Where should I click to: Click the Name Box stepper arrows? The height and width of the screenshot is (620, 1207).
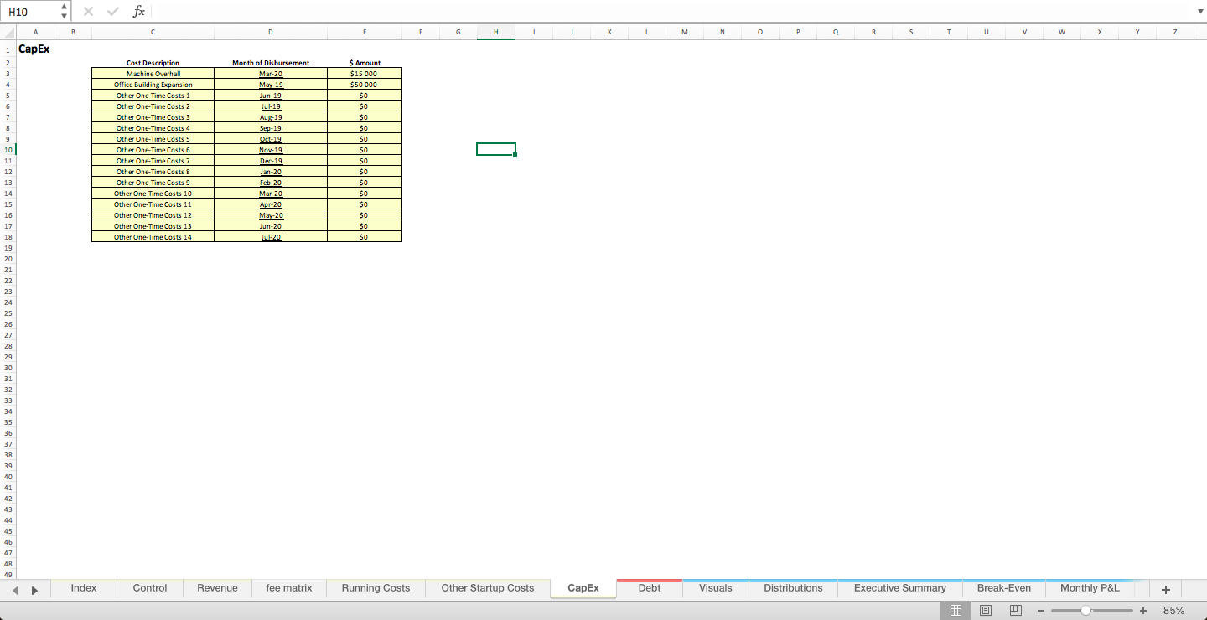(x=63, y=11)
